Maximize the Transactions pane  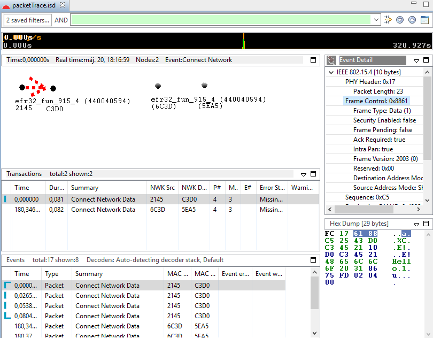coord(314,174)
